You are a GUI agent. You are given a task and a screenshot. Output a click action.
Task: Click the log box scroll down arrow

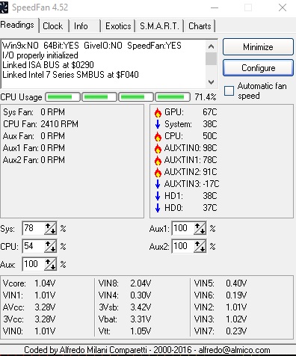point(211,82)
